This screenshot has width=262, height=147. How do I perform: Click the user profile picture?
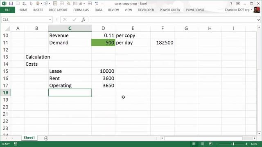coord(257,10)
